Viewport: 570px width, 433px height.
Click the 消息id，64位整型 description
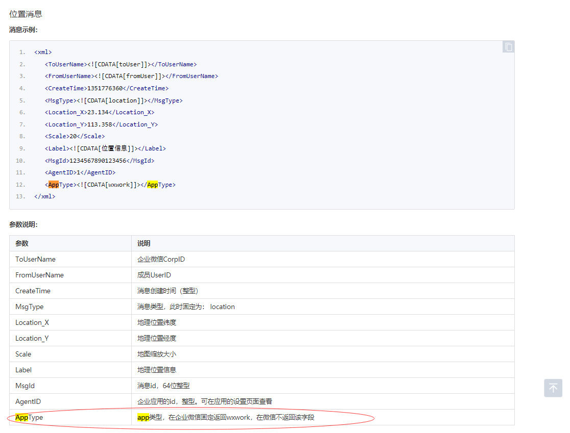163,386
